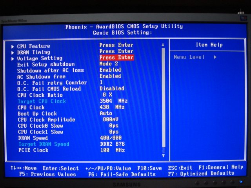251x188 pixels.
Task: Toggle Enabled value for AC Shutdown free
Action: click(x=110, y=76)
